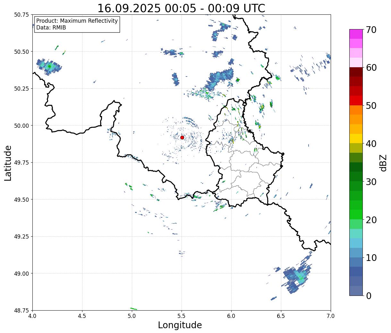
Task: Click the bright red colorbar segment at 50
Action: coord(356,101)
